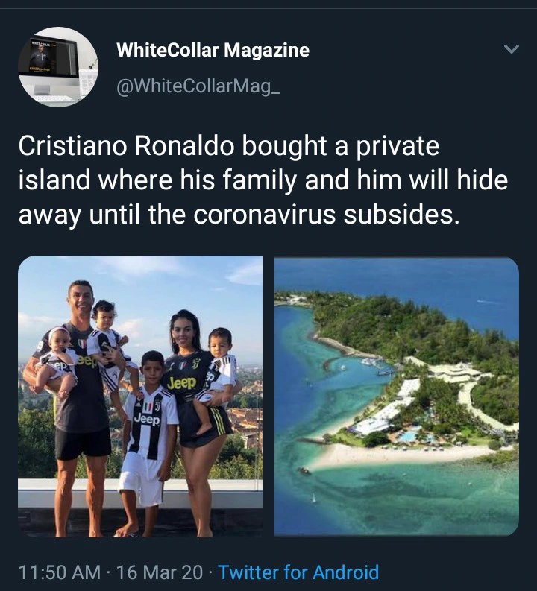Click the Jeep logo on the boy's jersey
537x591 pixels.
point(148,419)
